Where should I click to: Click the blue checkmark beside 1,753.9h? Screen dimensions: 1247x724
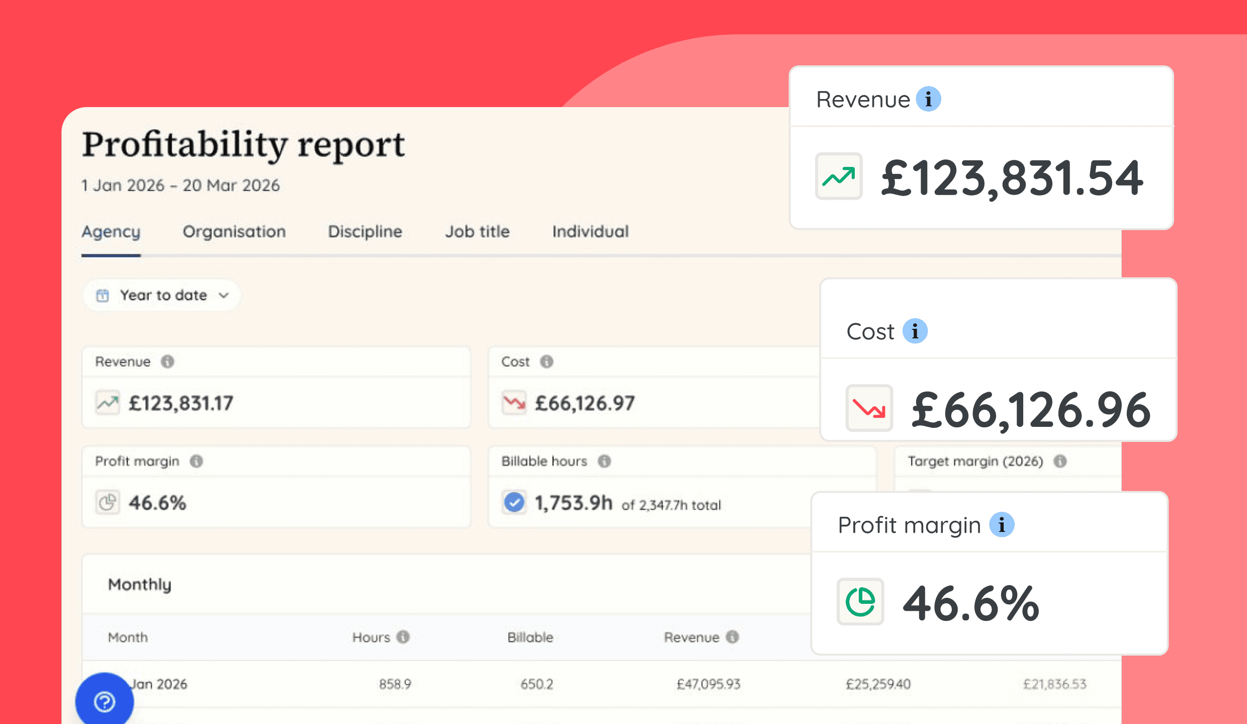pos(513,502)
